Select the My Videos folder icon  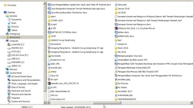(x=116, y=87)
